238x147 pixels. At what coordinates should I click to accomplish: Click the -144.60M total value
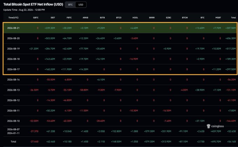[x=231, y=121]
